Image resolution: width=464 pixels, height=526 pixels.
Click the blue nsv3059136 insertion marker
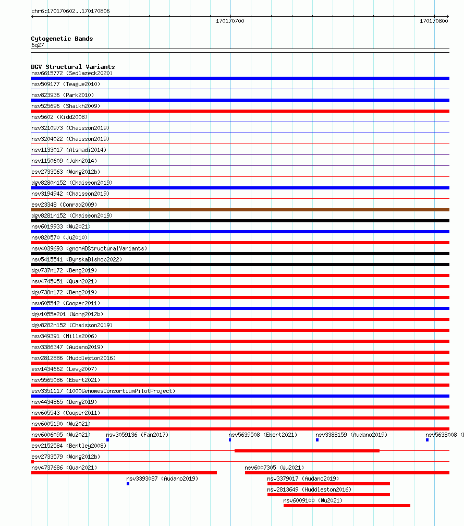tap(107, 440)
